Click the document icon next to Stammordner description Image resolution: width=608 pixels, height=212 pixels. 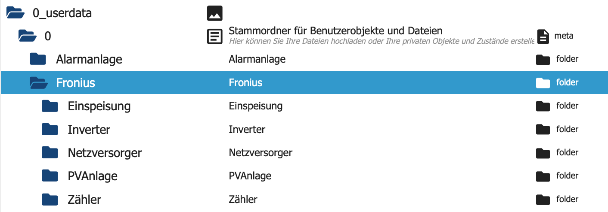tap(214, 36)
